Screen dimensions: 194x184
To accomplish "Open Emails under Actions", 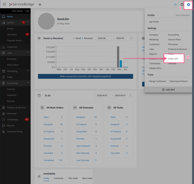I will [10, 29].
